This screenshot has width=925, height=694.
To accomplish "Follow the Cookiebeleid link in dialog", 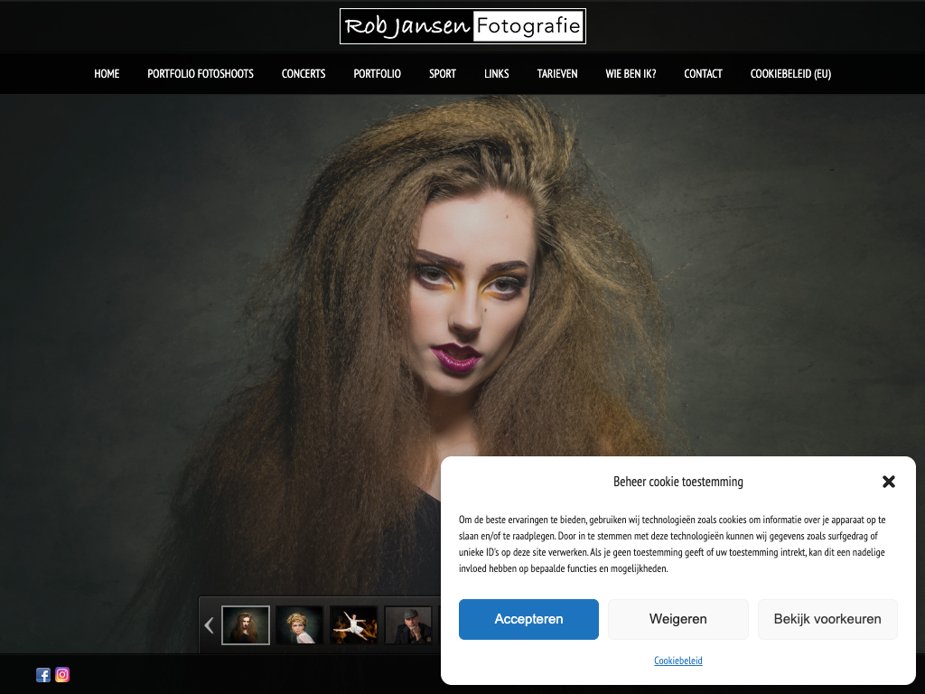I will [x=677, y=661].
